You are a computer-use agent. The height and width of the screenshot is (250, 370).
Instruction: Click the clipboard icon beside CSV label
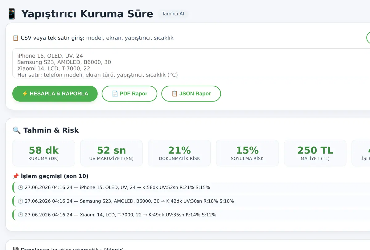(x=16, y=38)
